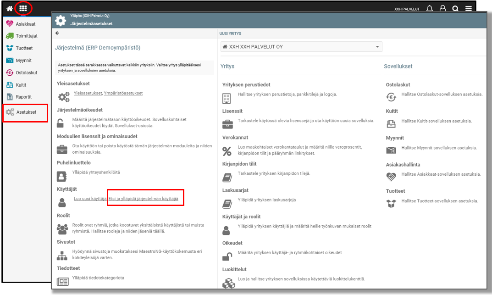This screenshot has width=492, height=295.
Task: Open Kuitit application settings under Sovellukset
Action: pyautogui.click(x=392, y=111)
